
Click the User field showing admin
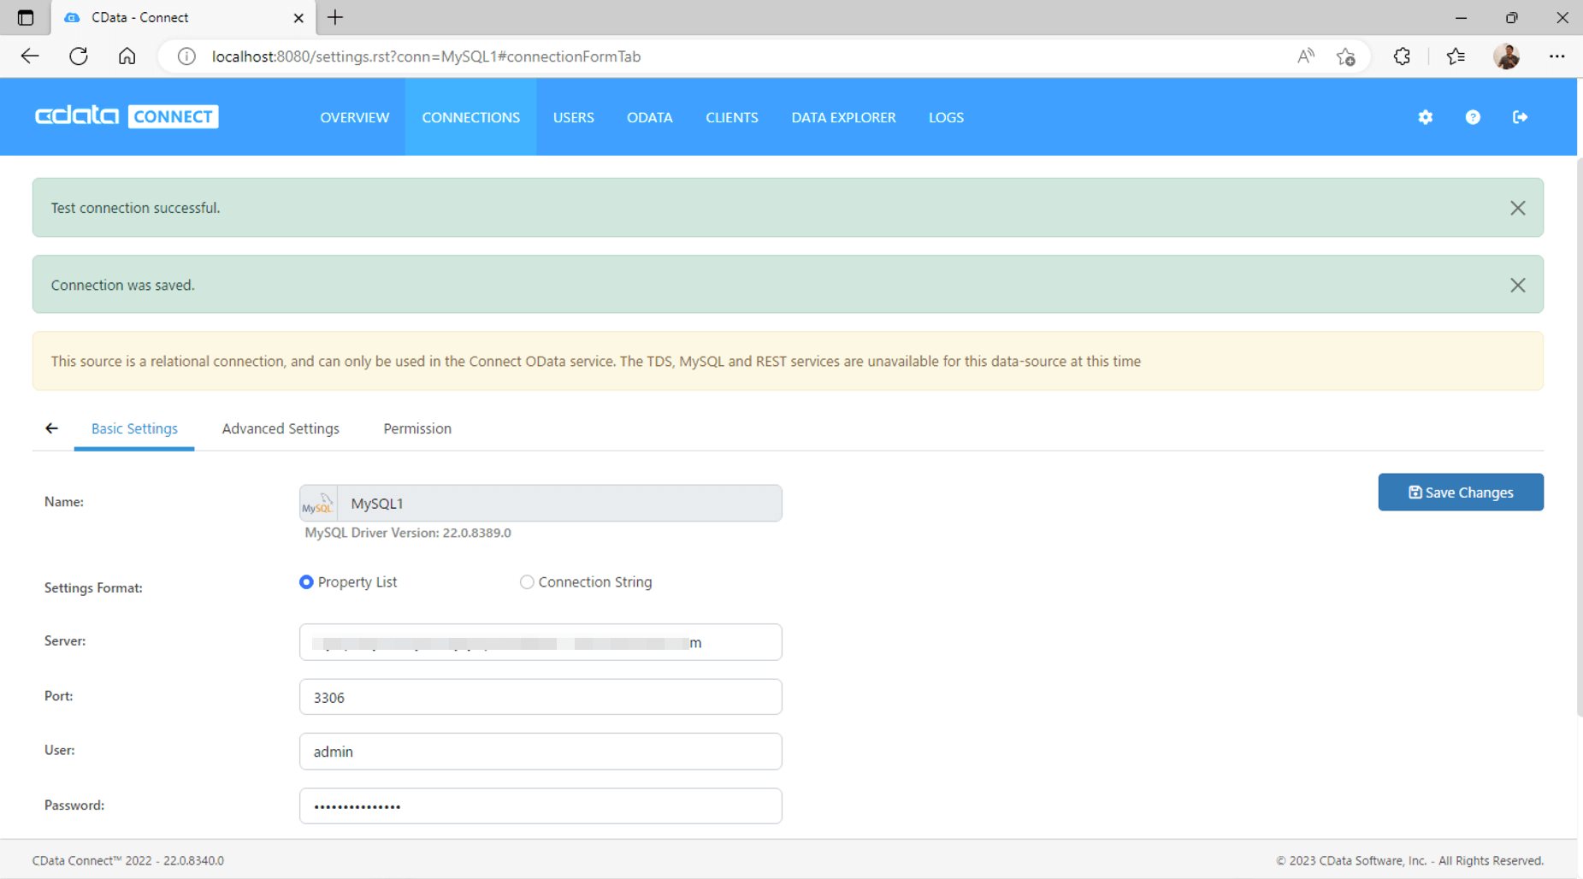point(540,751)
